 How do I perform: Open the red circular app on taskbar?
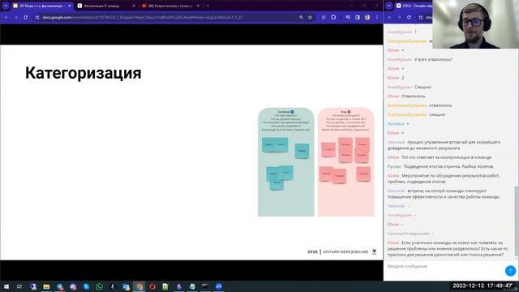click(x=152, y=286)
